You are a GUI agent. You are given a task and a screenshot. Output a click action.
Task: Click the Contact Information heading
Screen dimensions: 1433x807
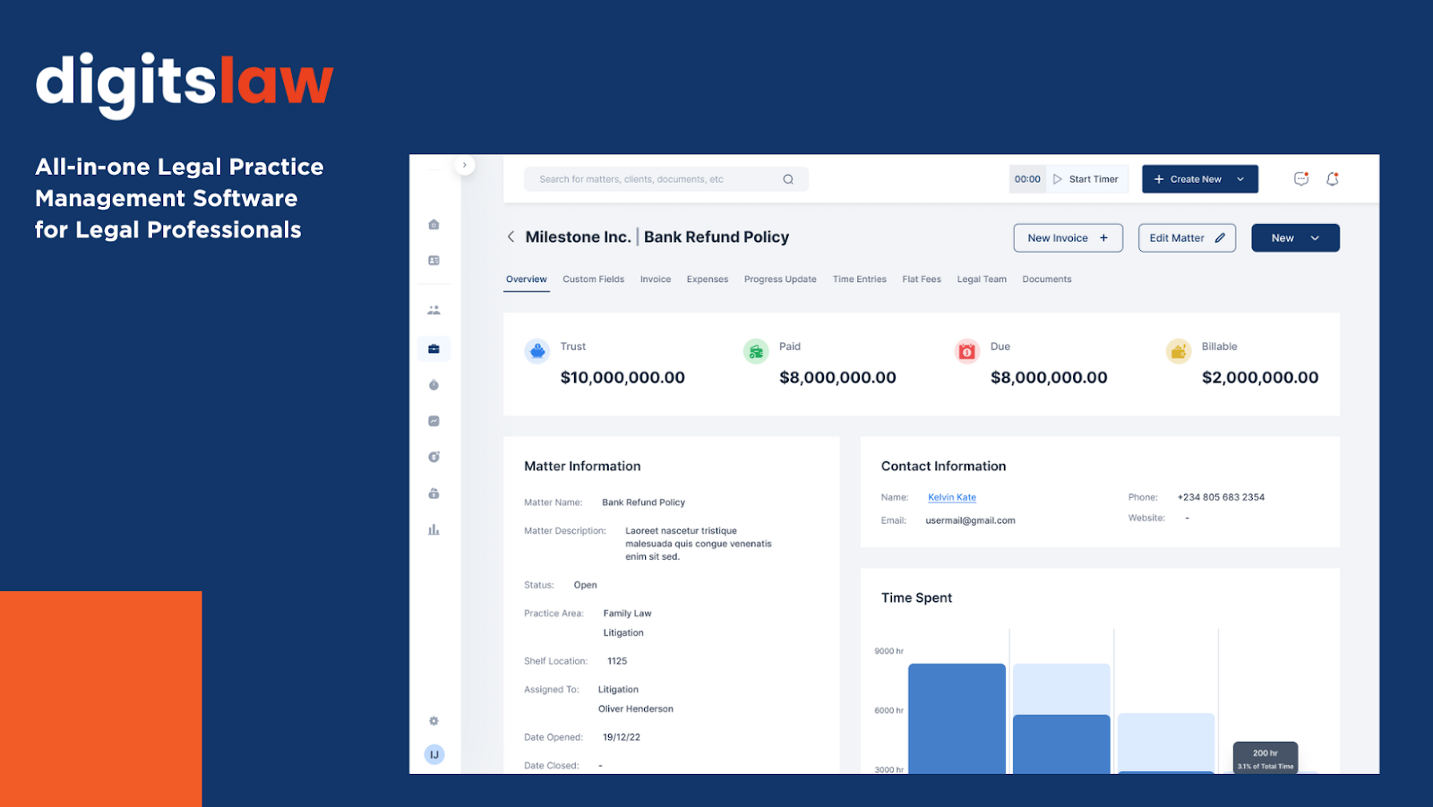pos(943,467)
